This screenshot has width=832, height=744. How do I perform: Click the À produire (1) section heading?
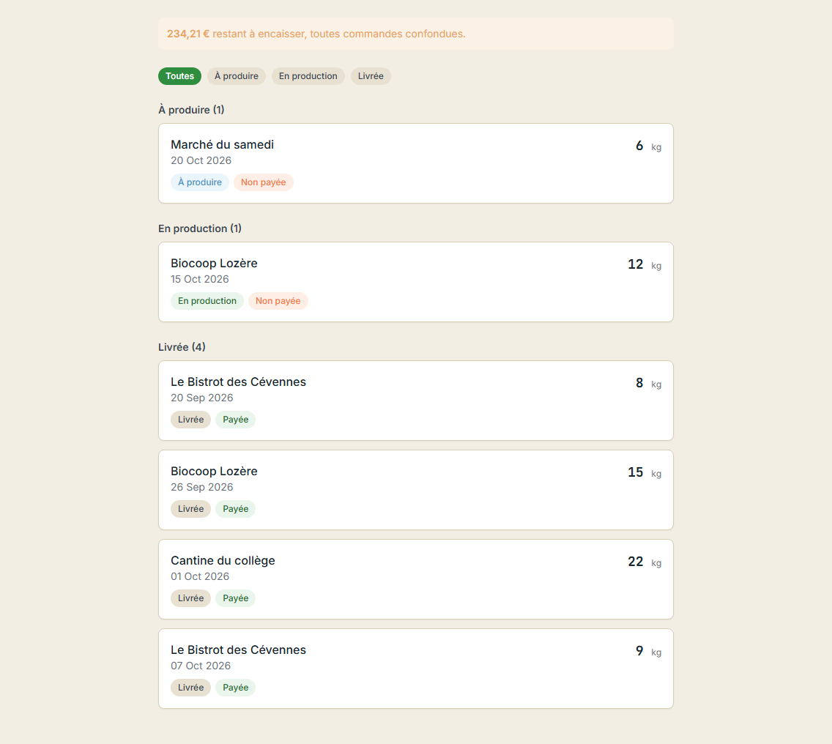pos(192,110)
